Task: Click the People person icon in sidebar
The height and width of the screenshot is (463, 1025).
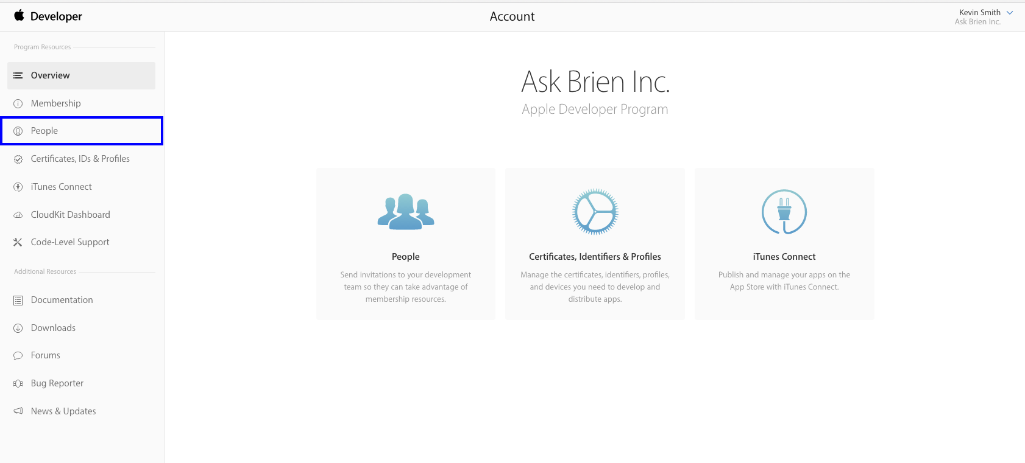Action: click(x=18, y=131)
